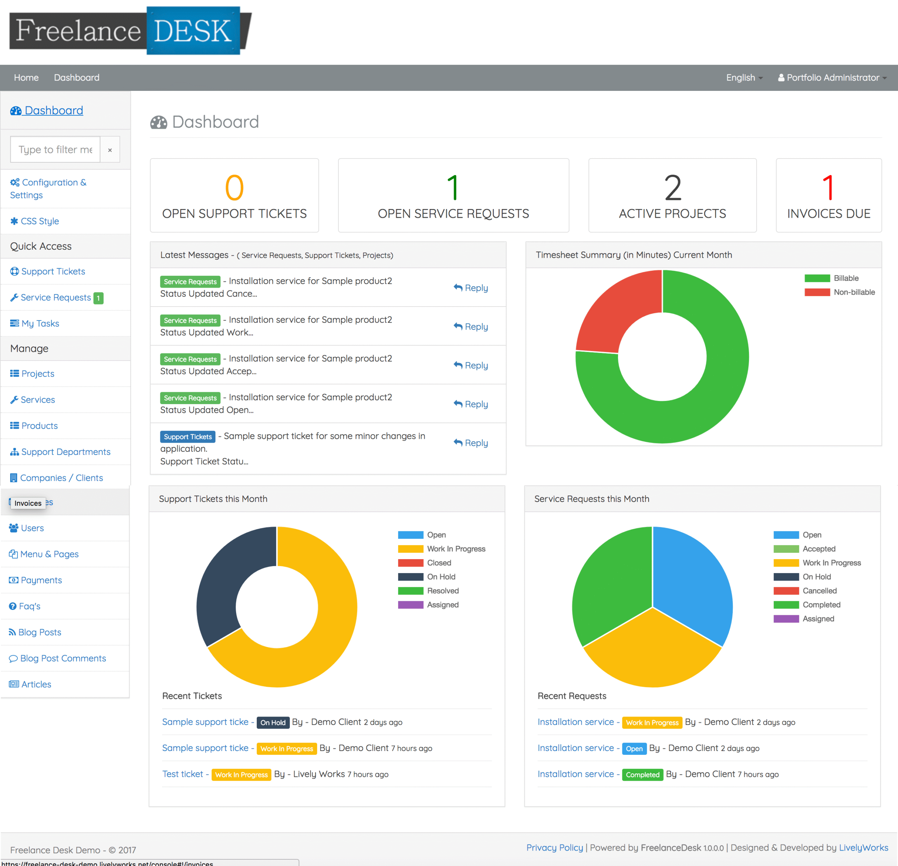Open the Products manager

pyautogui.click(x=39, y=426)
